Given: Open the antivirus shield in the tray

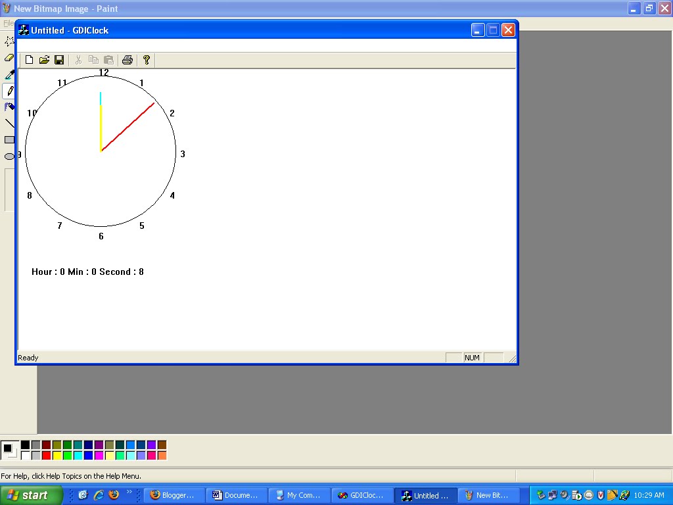Looking at the screenshot, I should [599, 496].
